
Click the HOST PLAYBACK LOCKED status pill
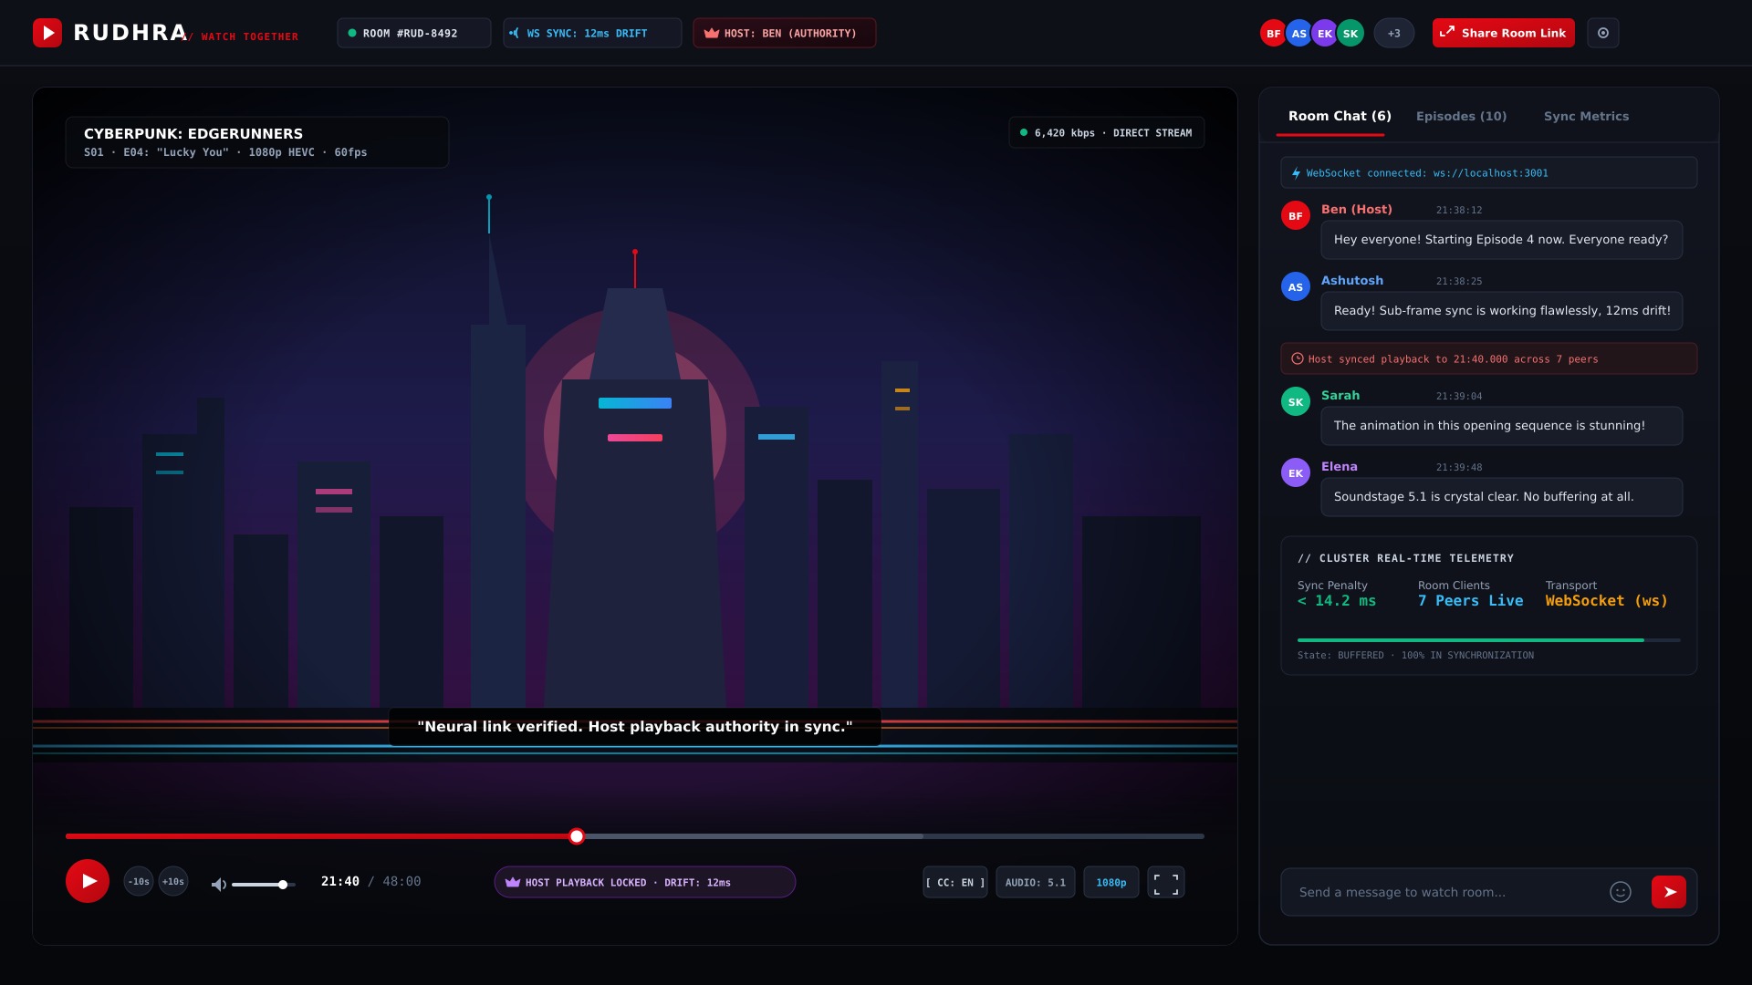tap(644, 882)
